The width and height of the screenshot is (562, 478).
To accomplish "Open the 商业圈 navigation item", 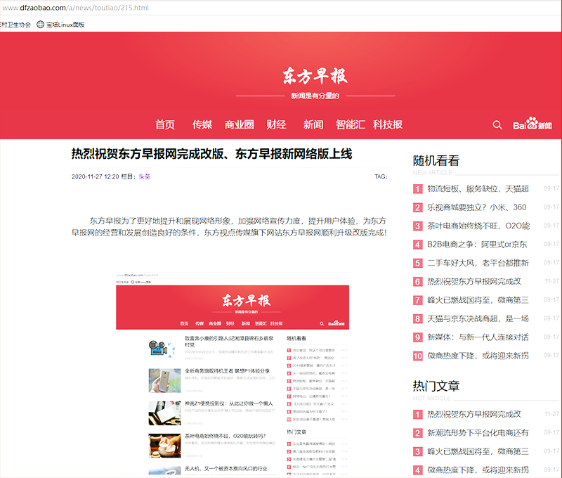I will (239, 124).
